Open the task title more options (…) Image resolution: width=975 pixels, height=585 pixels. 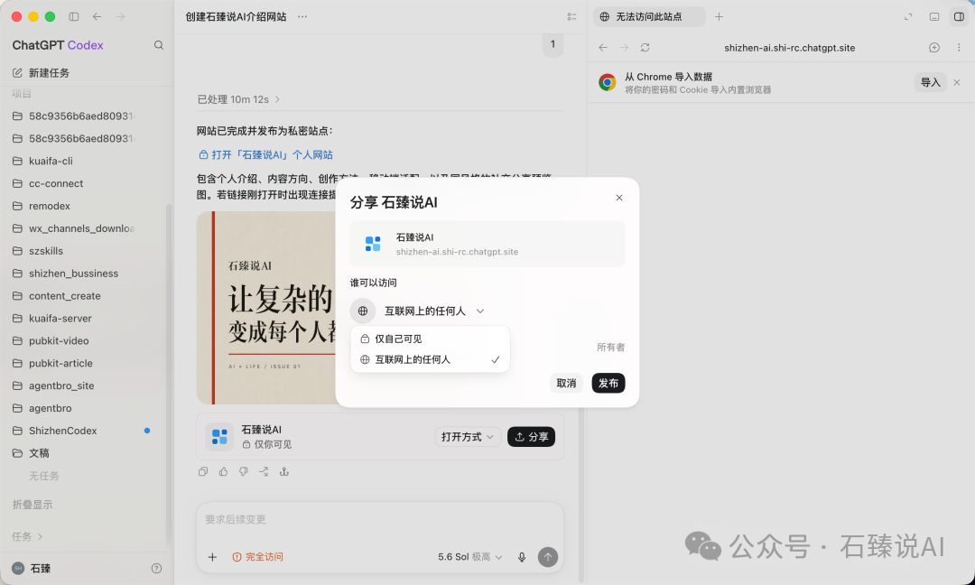pyautogui.click(x=302, y=17)
